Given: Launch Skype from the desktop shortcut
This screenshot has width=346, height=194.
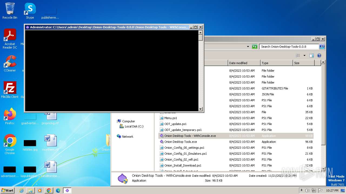Looking at the screenshot, I should (30, 11).
